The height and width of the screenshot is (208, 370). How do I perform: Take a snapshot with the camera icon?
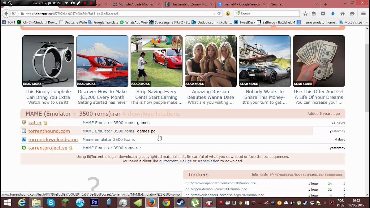pyautogui.click(x=73, y=3)
